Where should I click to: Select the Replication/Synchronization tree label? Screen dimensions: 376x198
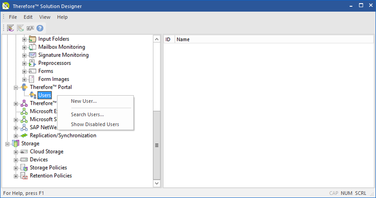click(x=63, y=136)
